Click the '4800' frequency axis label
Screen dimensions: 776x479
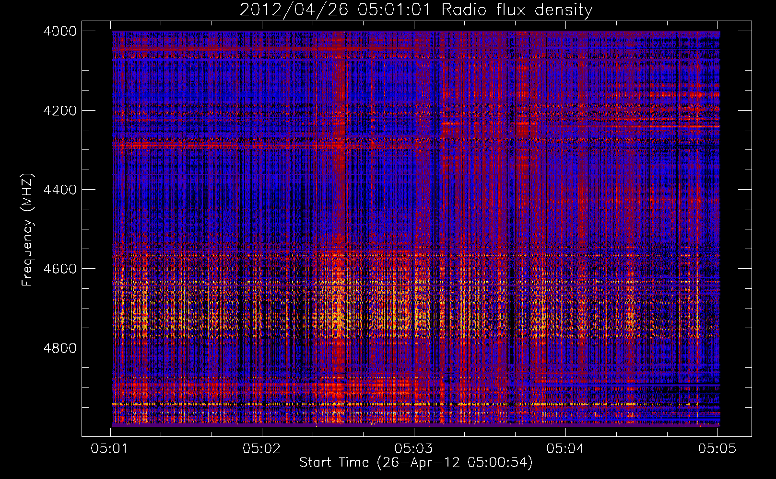(x=60, y=348)
